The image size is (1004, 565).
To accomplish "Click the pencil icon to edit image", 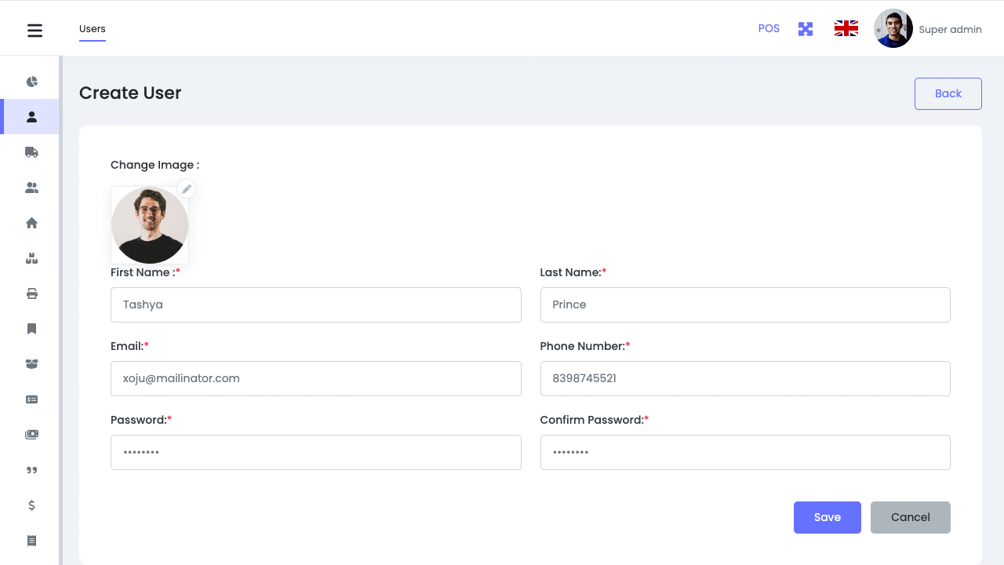I will coord(186,189).
